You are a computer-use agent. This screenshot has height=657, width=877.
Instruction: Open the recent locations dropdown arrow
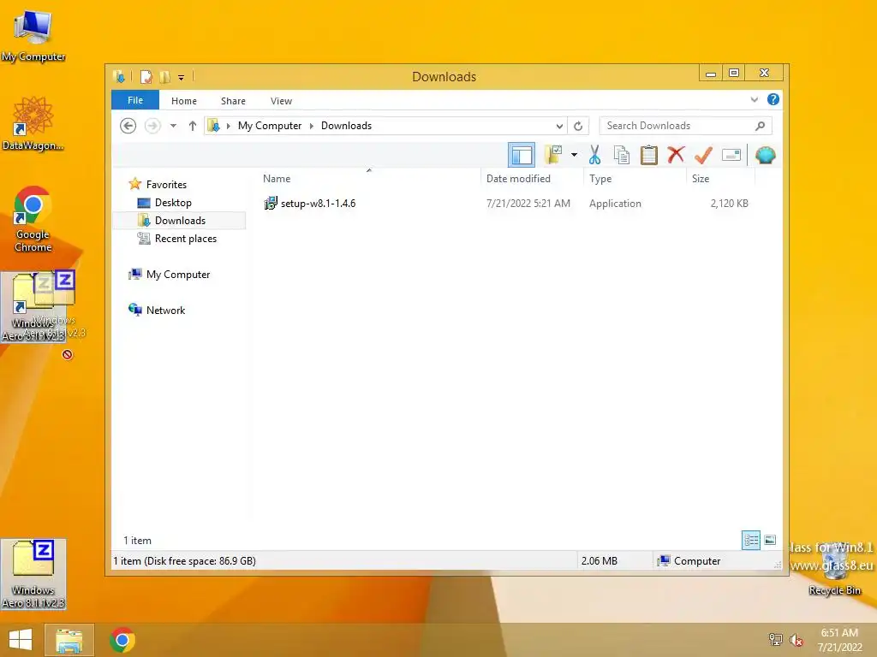point(173,126)
